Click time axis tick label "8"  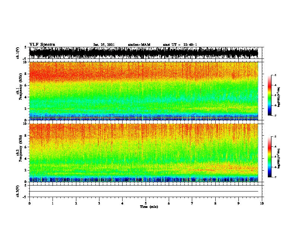pos(215,203)
